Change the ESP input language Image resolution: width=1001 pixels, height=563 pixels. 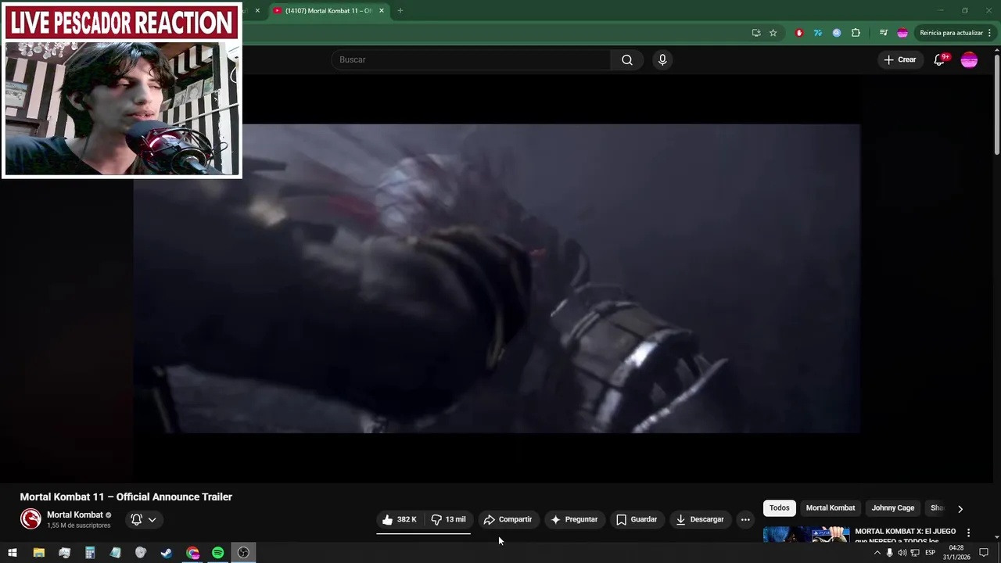931,553
